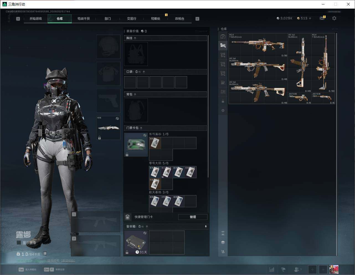This screenshot has height=275, width=355.
Task: Open the 部门 tab
Action: (108, 19)
